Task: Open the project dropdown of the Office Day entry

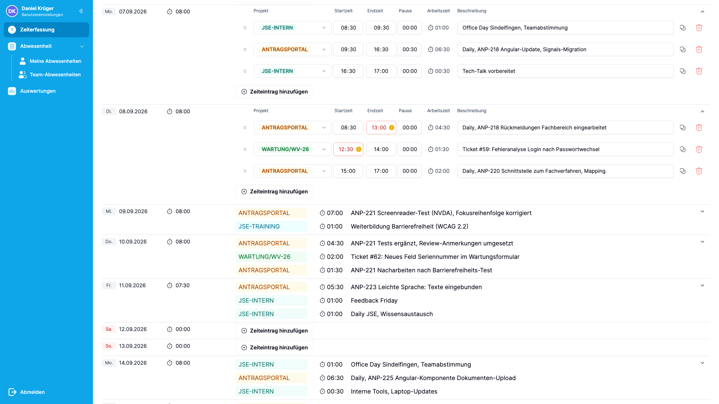Action: [x=293, y=28]
